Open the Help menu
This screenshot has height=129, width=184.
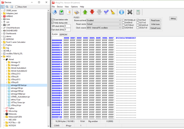click(x=82, y=7)
